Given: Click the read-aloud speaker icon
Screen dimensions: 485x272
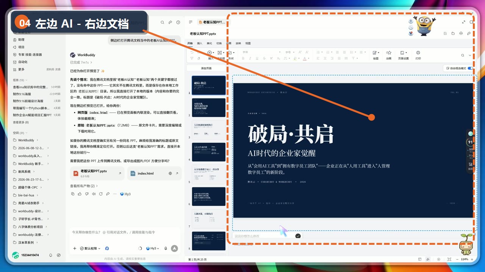Looking at the screenshot, I should [94, 194].
